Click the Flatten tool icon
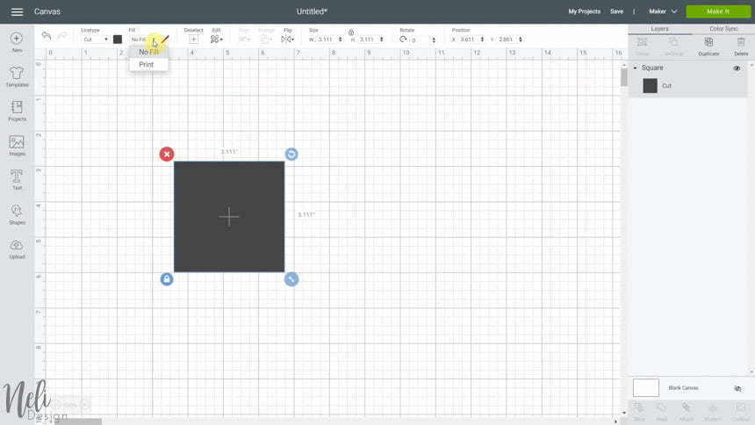 [713, 407]
